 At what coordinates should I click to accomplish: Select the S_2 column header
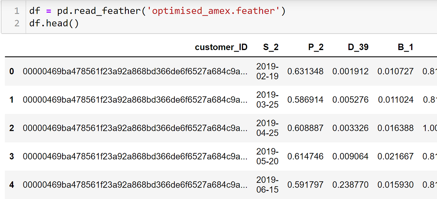(270, 47)
